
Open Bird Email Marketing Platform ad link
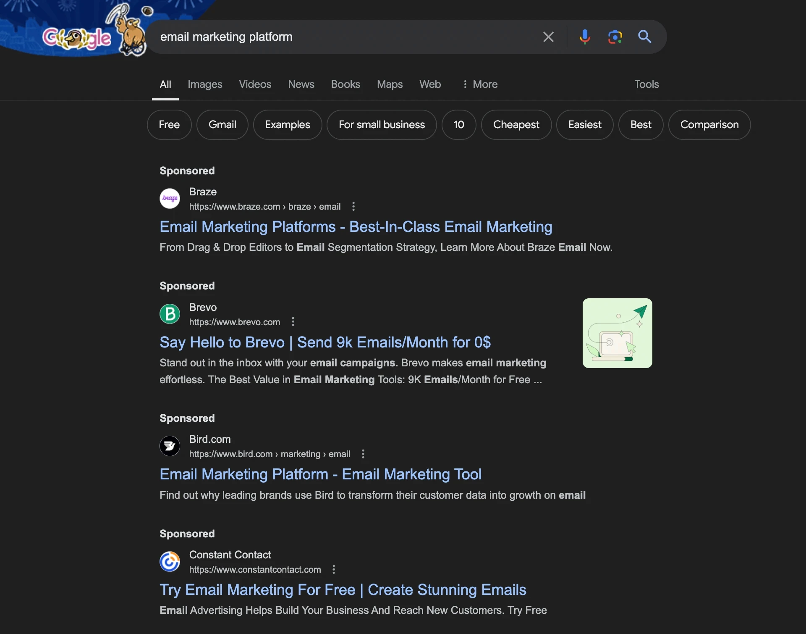click(321, 474)
